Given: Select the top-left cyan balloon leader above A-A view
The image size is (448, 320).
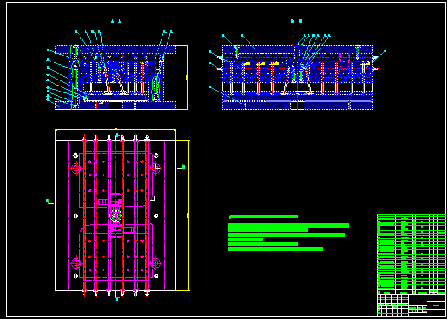Looking at the screenshot, I should (77, 31).
